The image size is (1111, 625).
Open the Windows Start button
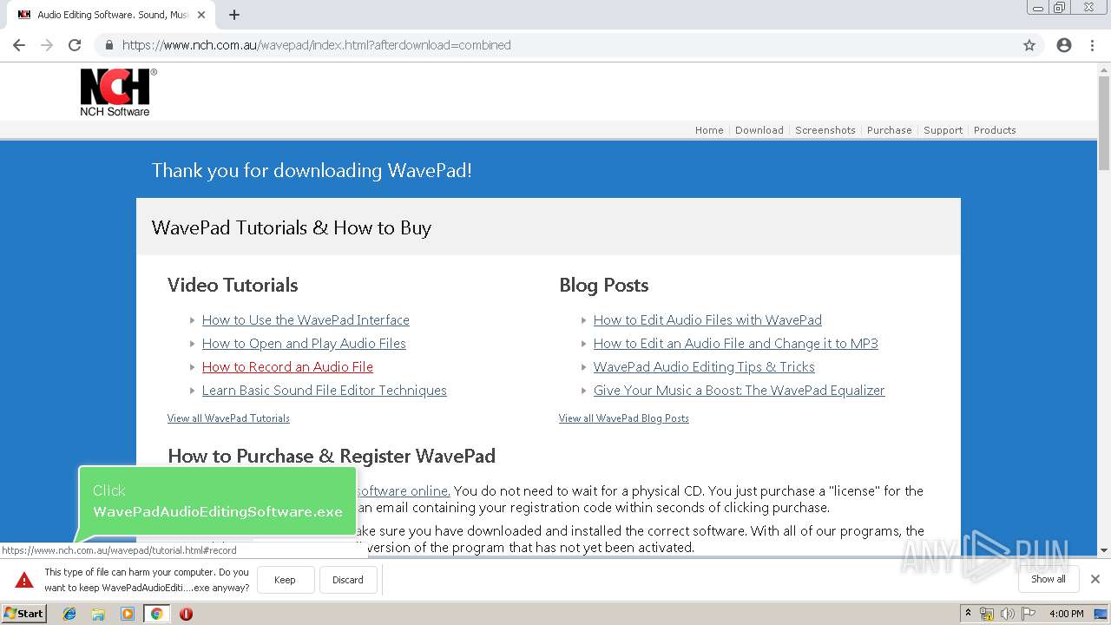click(24, 614)
